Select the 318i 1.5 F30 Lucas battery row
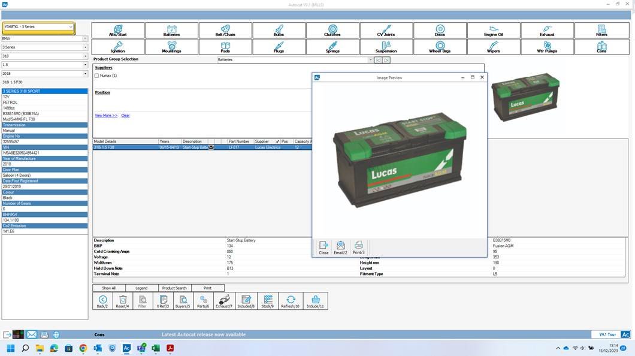The height and width of the screenshot is (356, 635). click(202, 147)
